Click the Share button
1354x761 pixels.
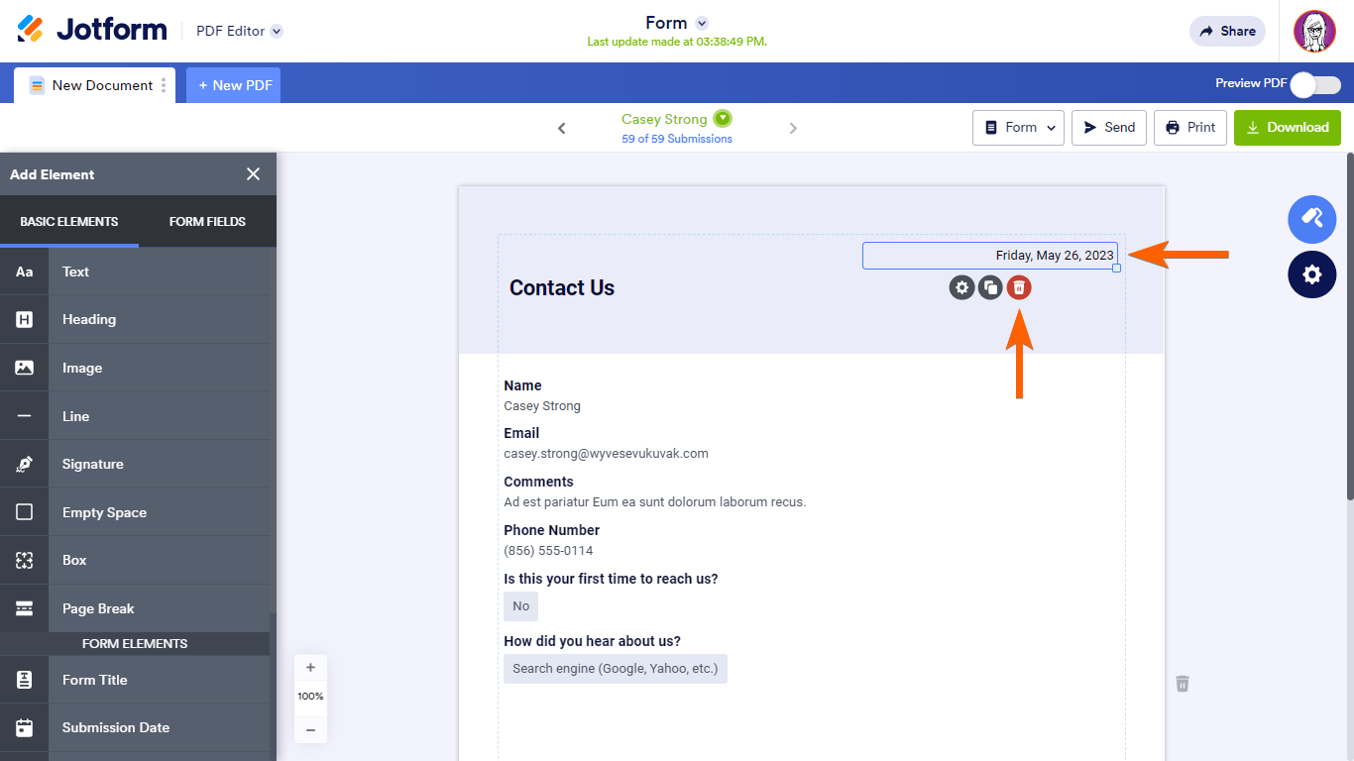coord(1227,31)
